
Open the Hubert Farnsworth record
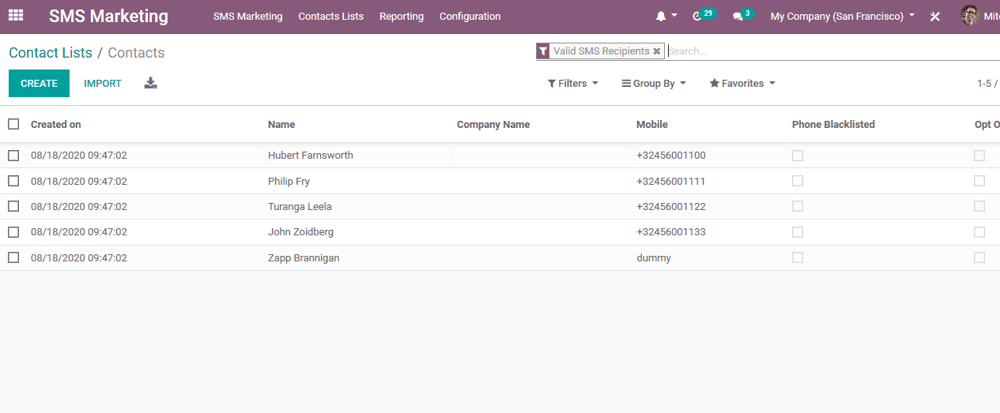point(311,156)
